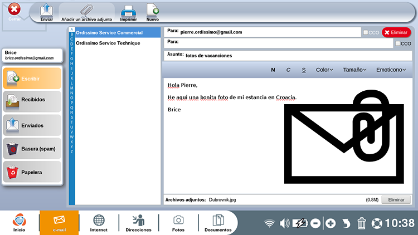Toggle italic with C button
The width and height of the screenshot is (418, 235).
(x=288, y=70)
